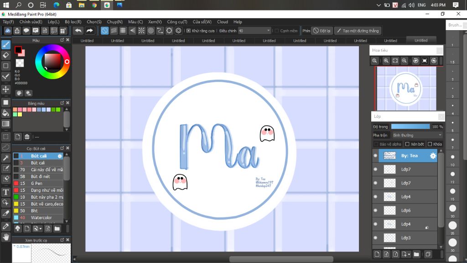
Task: Open the Pha trộn blending mode dropdown
Action: (418, 135)
